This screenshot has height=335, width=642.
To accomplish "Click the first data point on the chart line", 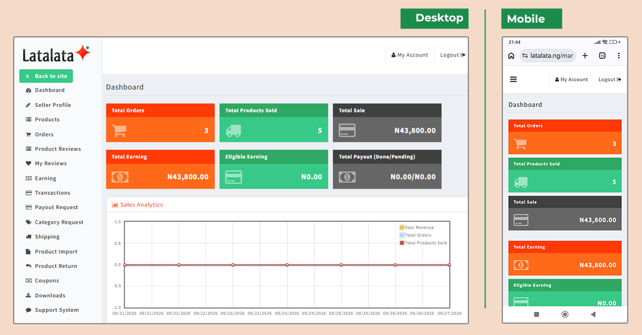I will (x=125, y=265).
